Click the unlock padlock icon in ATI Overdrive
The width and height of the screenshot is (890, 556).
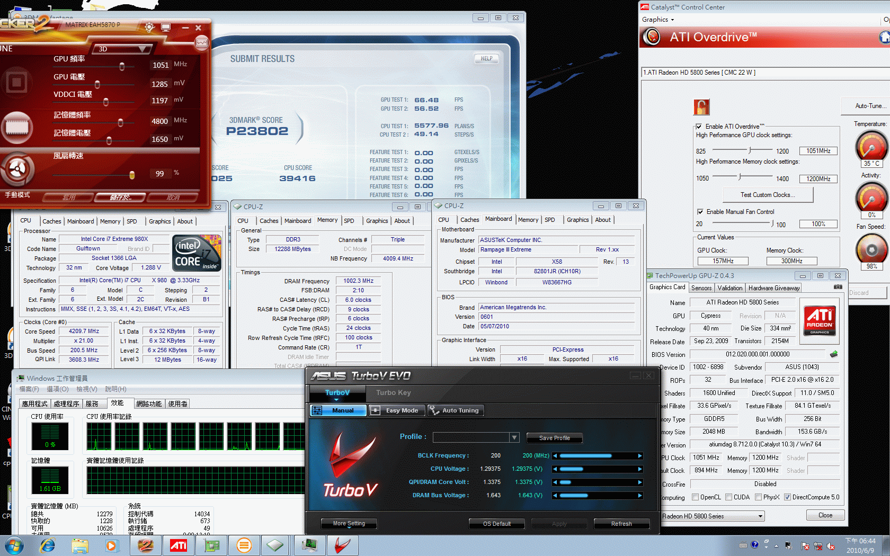point(701,107)
